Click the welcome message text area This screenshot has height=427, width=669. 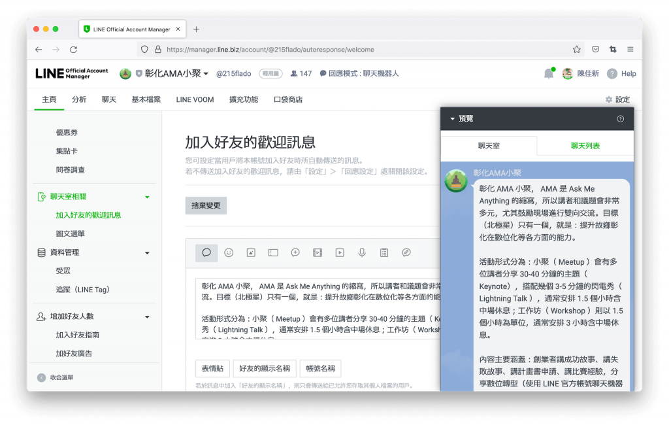[x=318, y=309]
